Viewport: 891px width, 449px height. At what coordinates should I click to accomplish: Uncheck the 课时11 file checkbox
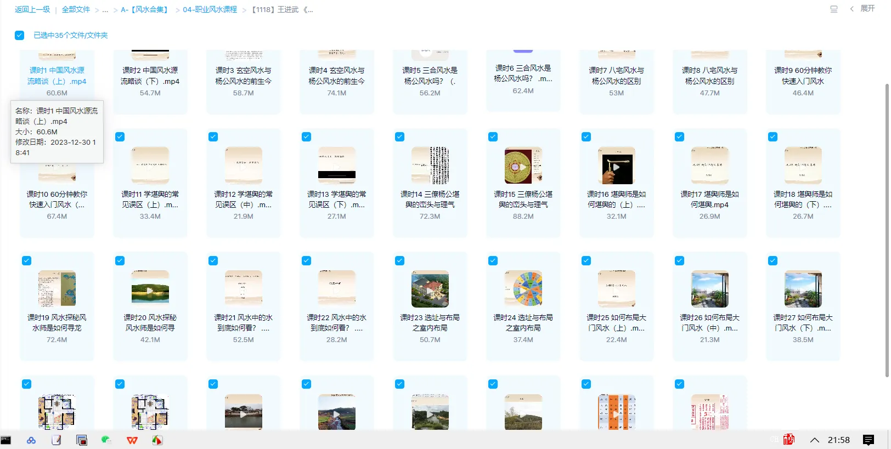coord(120,137)
